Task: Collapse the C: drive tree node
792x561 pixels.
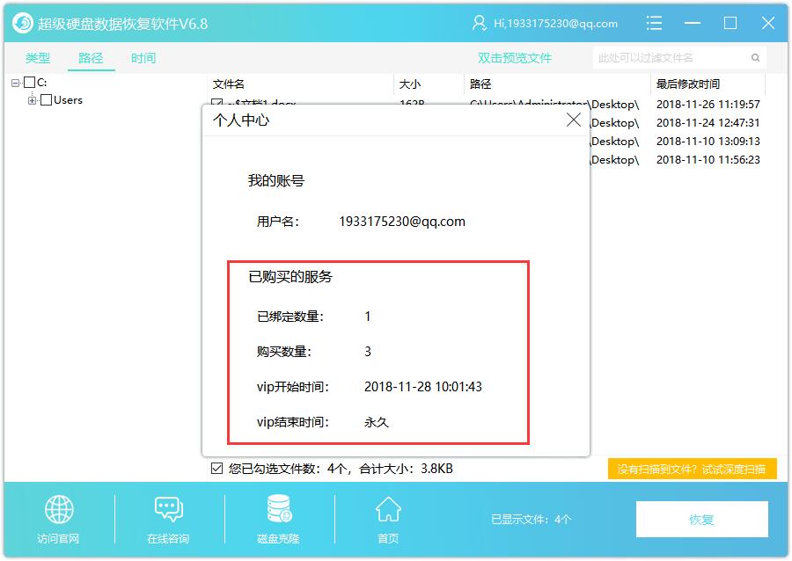Action: 16,83
